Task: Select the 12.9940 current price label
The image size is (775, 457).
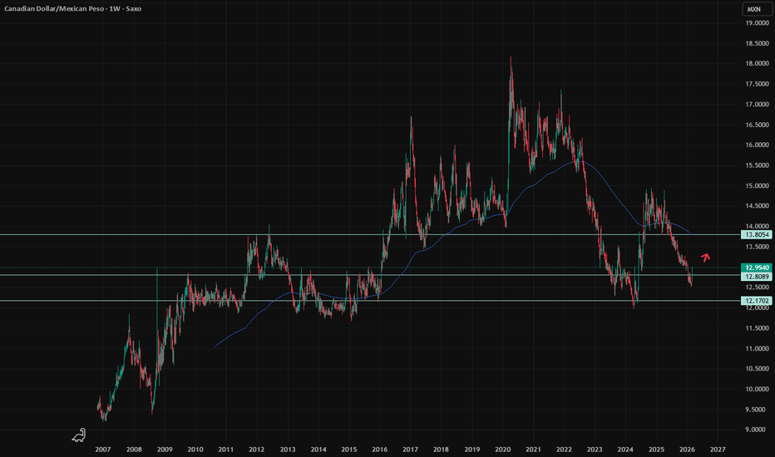Action: pos(756,268)
